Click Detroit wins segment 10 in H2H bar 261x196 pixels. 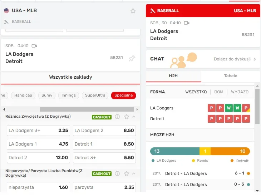pyautogui.click(x=230, y=151)
